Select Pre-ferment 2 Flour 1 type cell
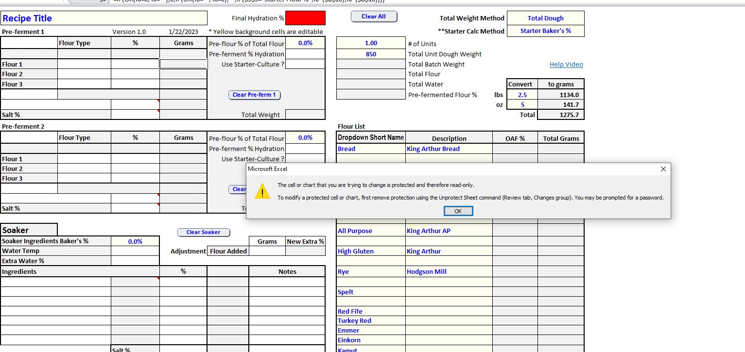745x352 pixels. click(x=84, y=159)
